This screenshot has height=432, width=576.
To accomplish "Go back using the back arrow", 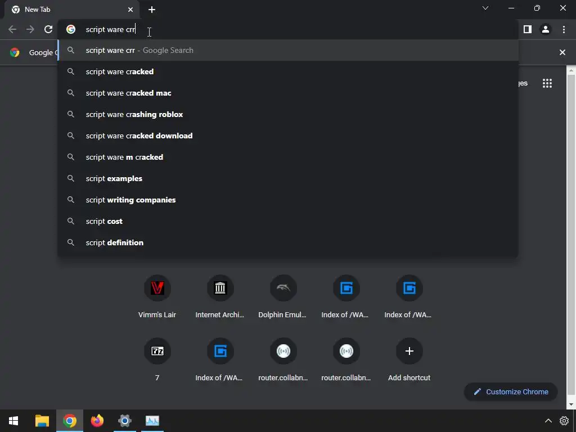I will (12, 29).
